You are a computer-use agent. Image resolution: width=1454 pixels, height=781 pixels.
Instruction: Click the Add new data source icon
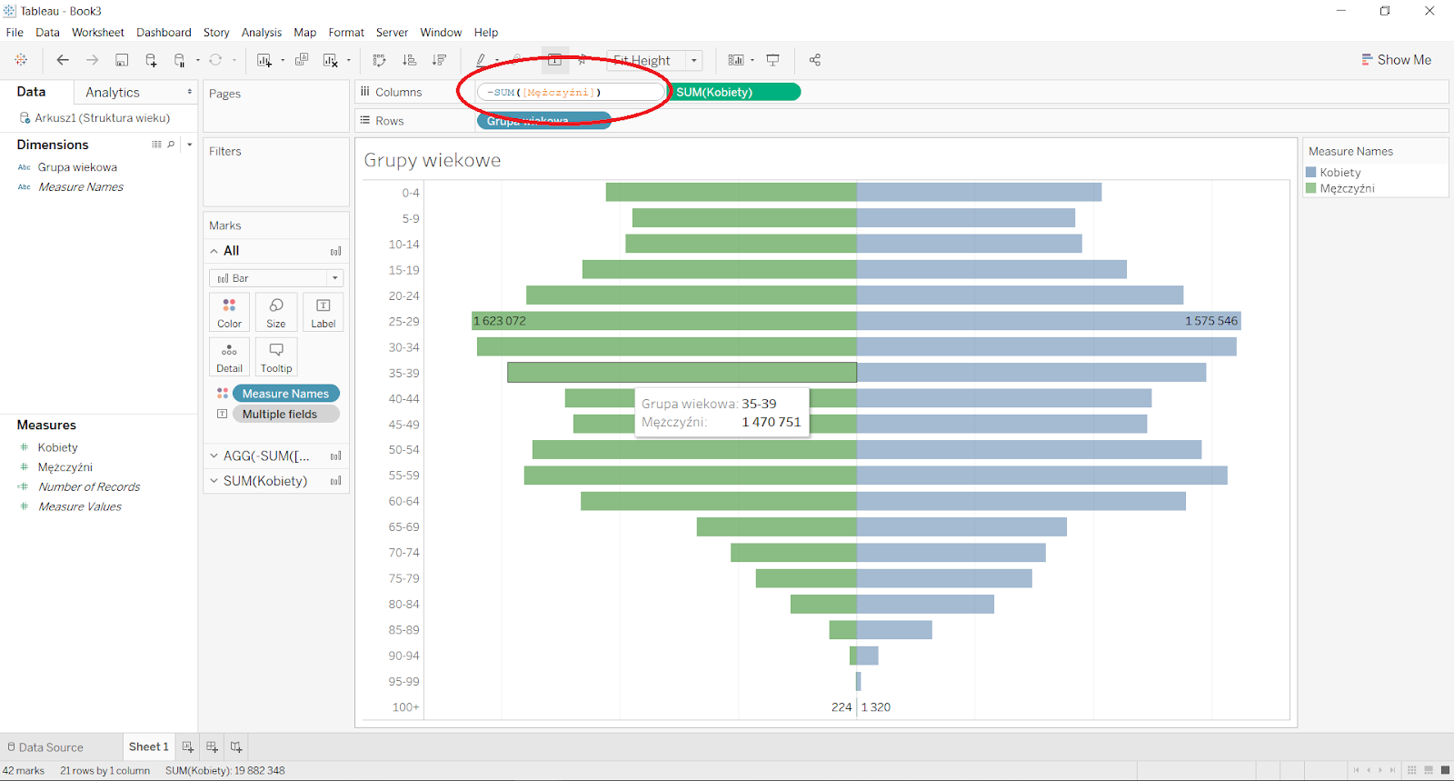(x=151, y=60)
